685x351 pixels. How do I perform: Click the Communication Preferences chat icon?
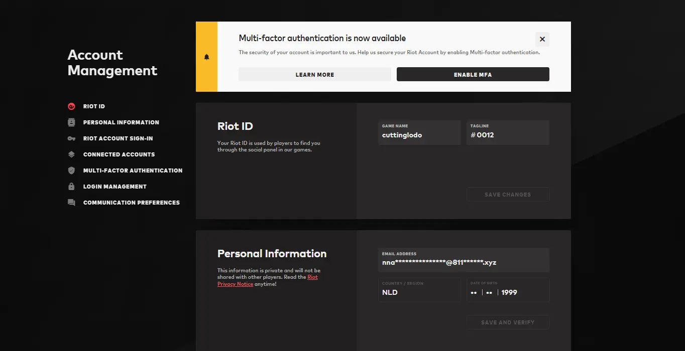pos(71,203)
